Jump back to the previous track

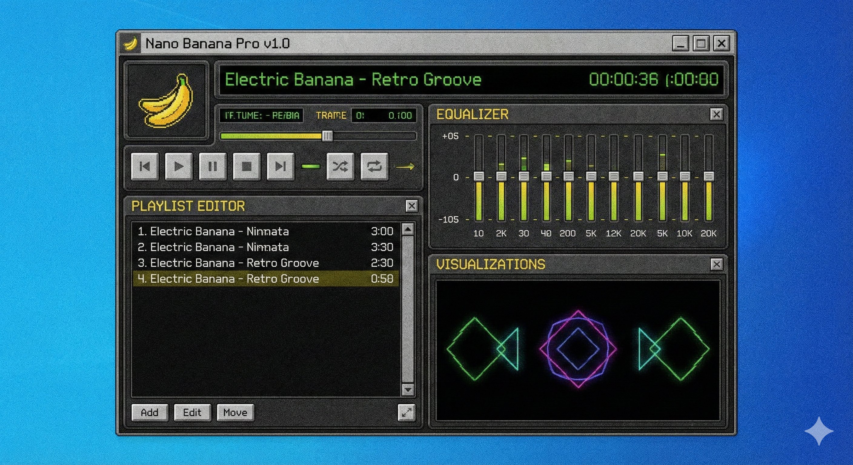tap(145, 167)
